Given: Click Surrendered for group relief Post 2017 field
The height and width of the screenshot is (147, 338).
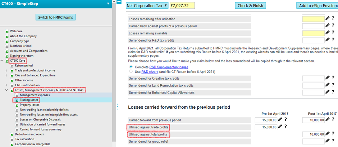Looking at the screenshot, I should (x=313, y=141).
